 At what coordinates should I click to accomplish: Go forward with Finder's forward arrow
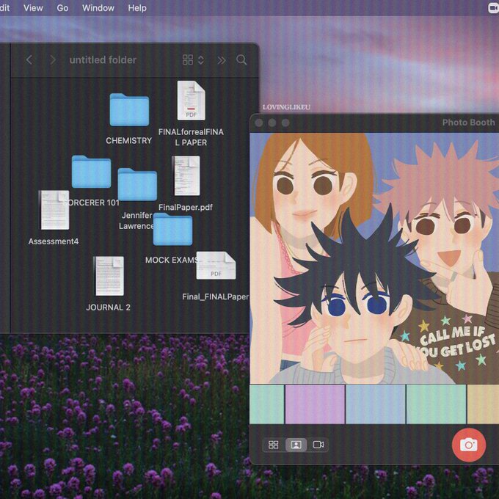[53, 59]
